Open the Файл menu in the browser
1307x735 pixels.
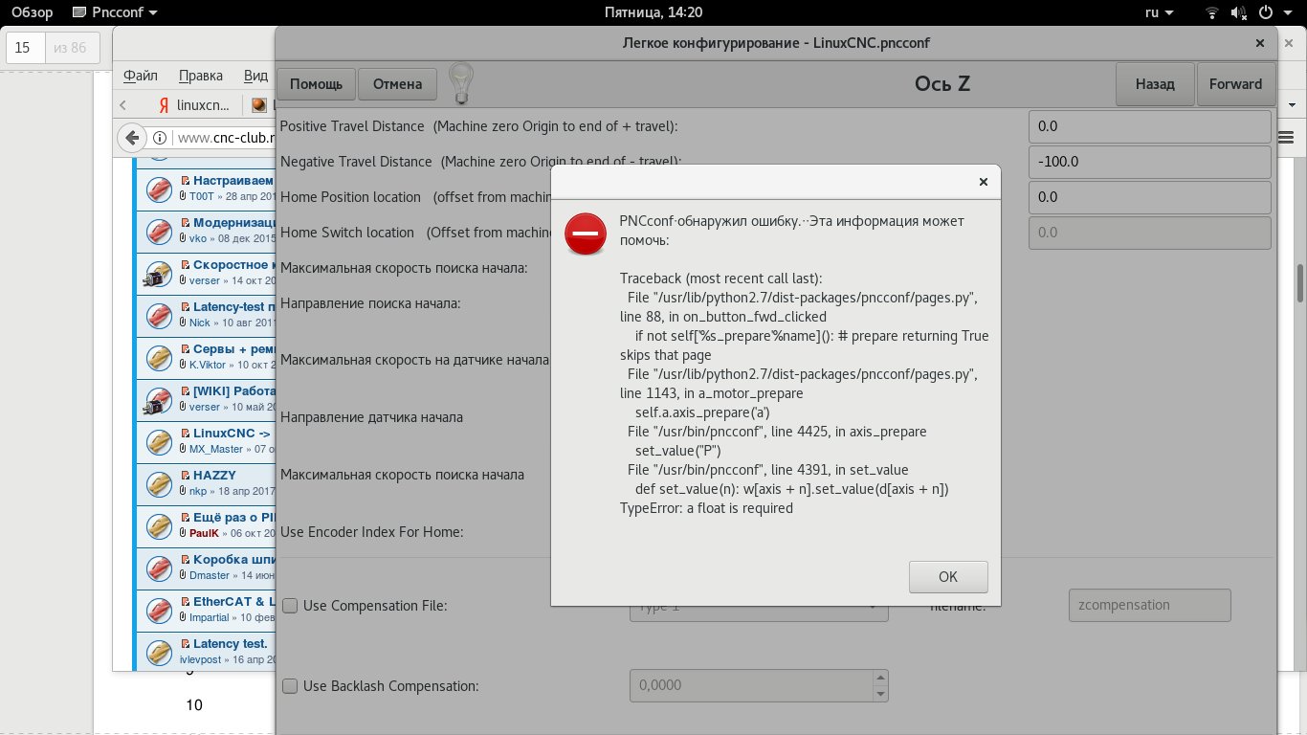141,76
